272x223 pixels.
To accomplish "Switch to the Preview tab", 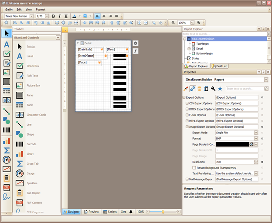I will (x=92, y=212).
